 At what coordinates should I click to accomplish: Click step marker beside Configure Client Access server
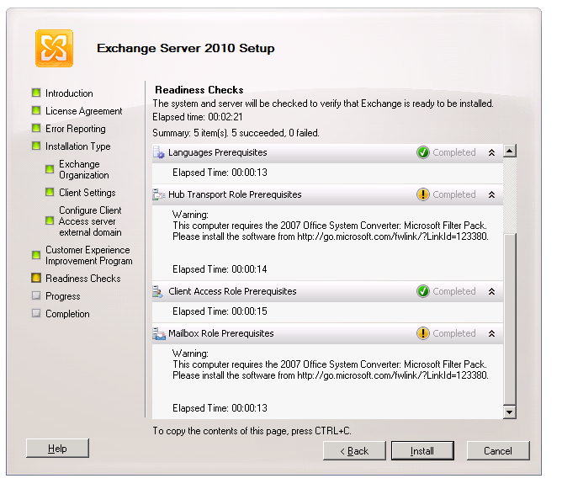click(x=50, y=221)
